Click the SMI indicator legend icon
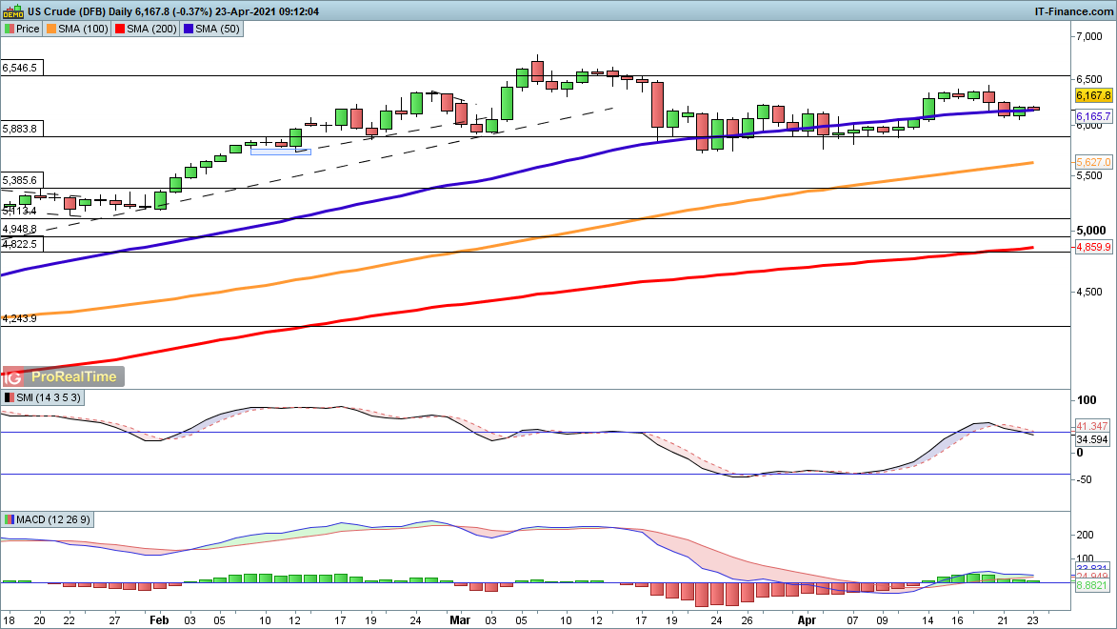1117x629 pixels. pyautogui.click(x=10, y=396)
